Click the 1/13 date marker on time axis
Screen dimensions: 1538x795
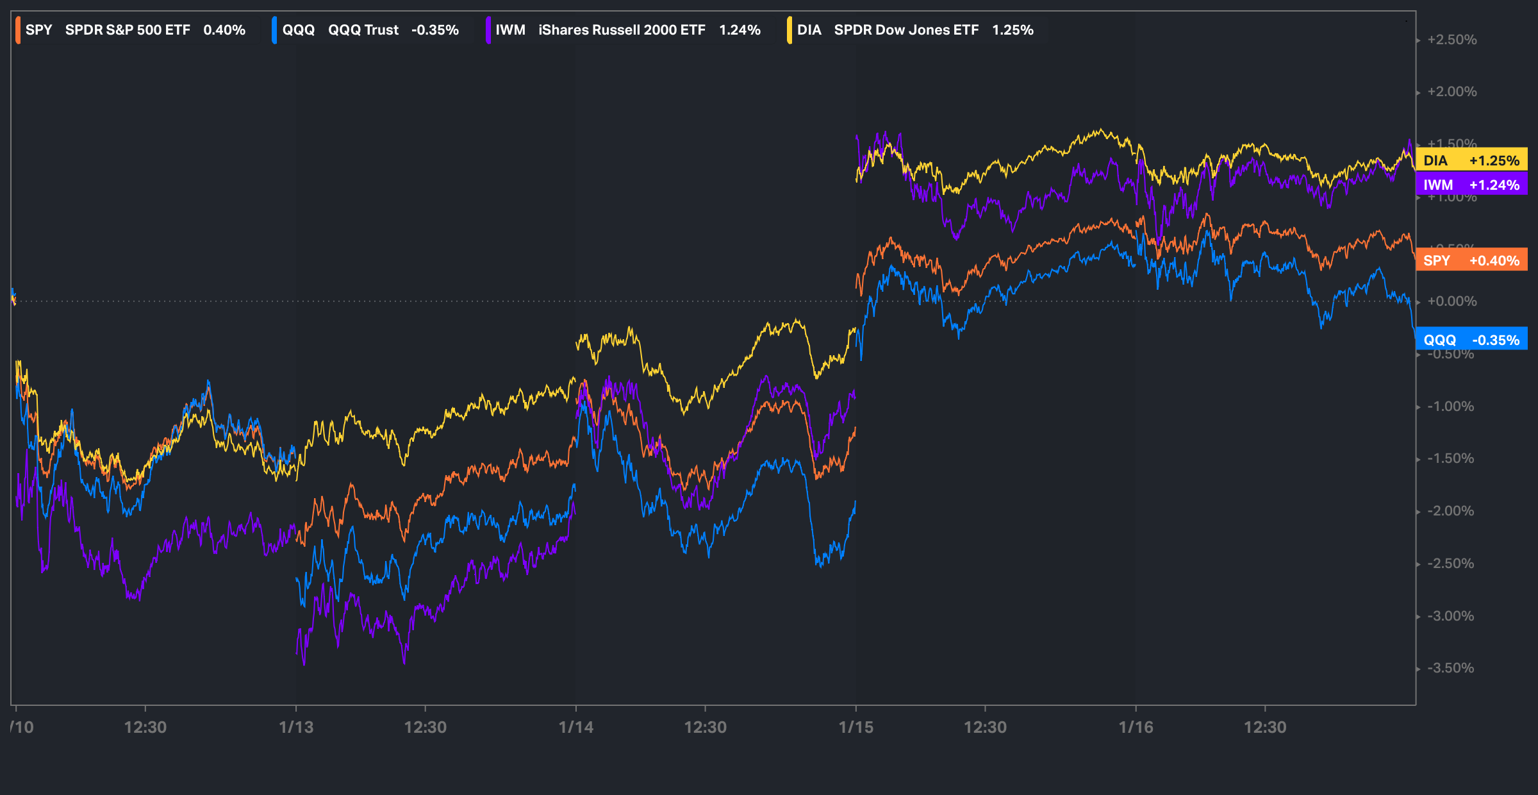point(296,727)
